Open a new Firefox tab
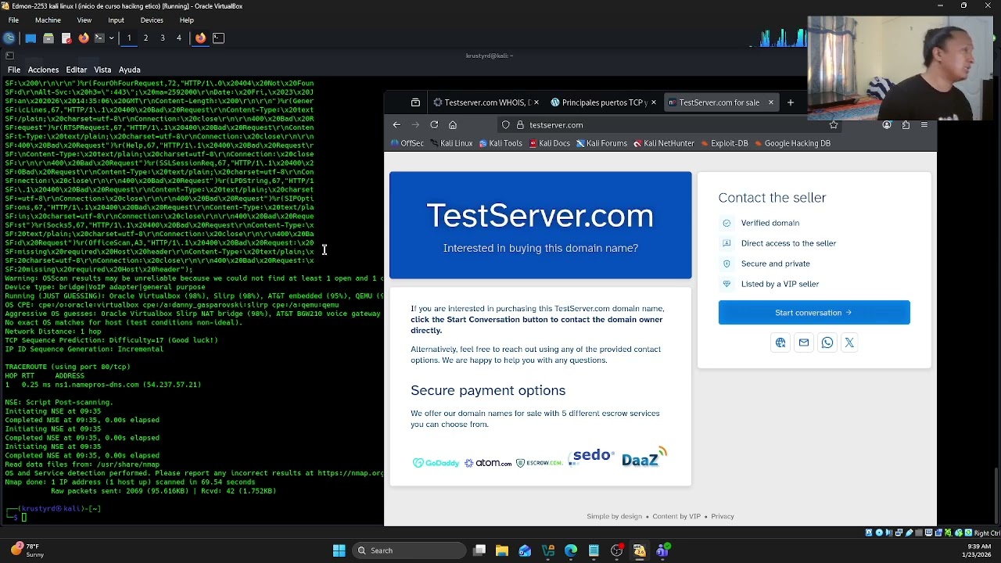Screen dimensions: 1001x563 (791, 102)
